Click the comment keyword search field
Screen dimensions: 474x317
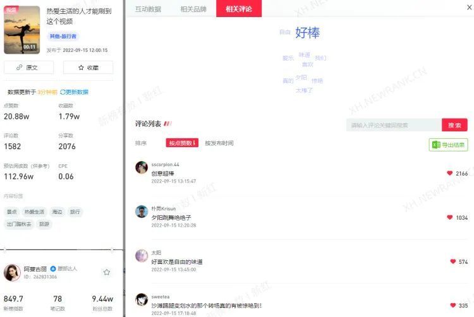394,125
